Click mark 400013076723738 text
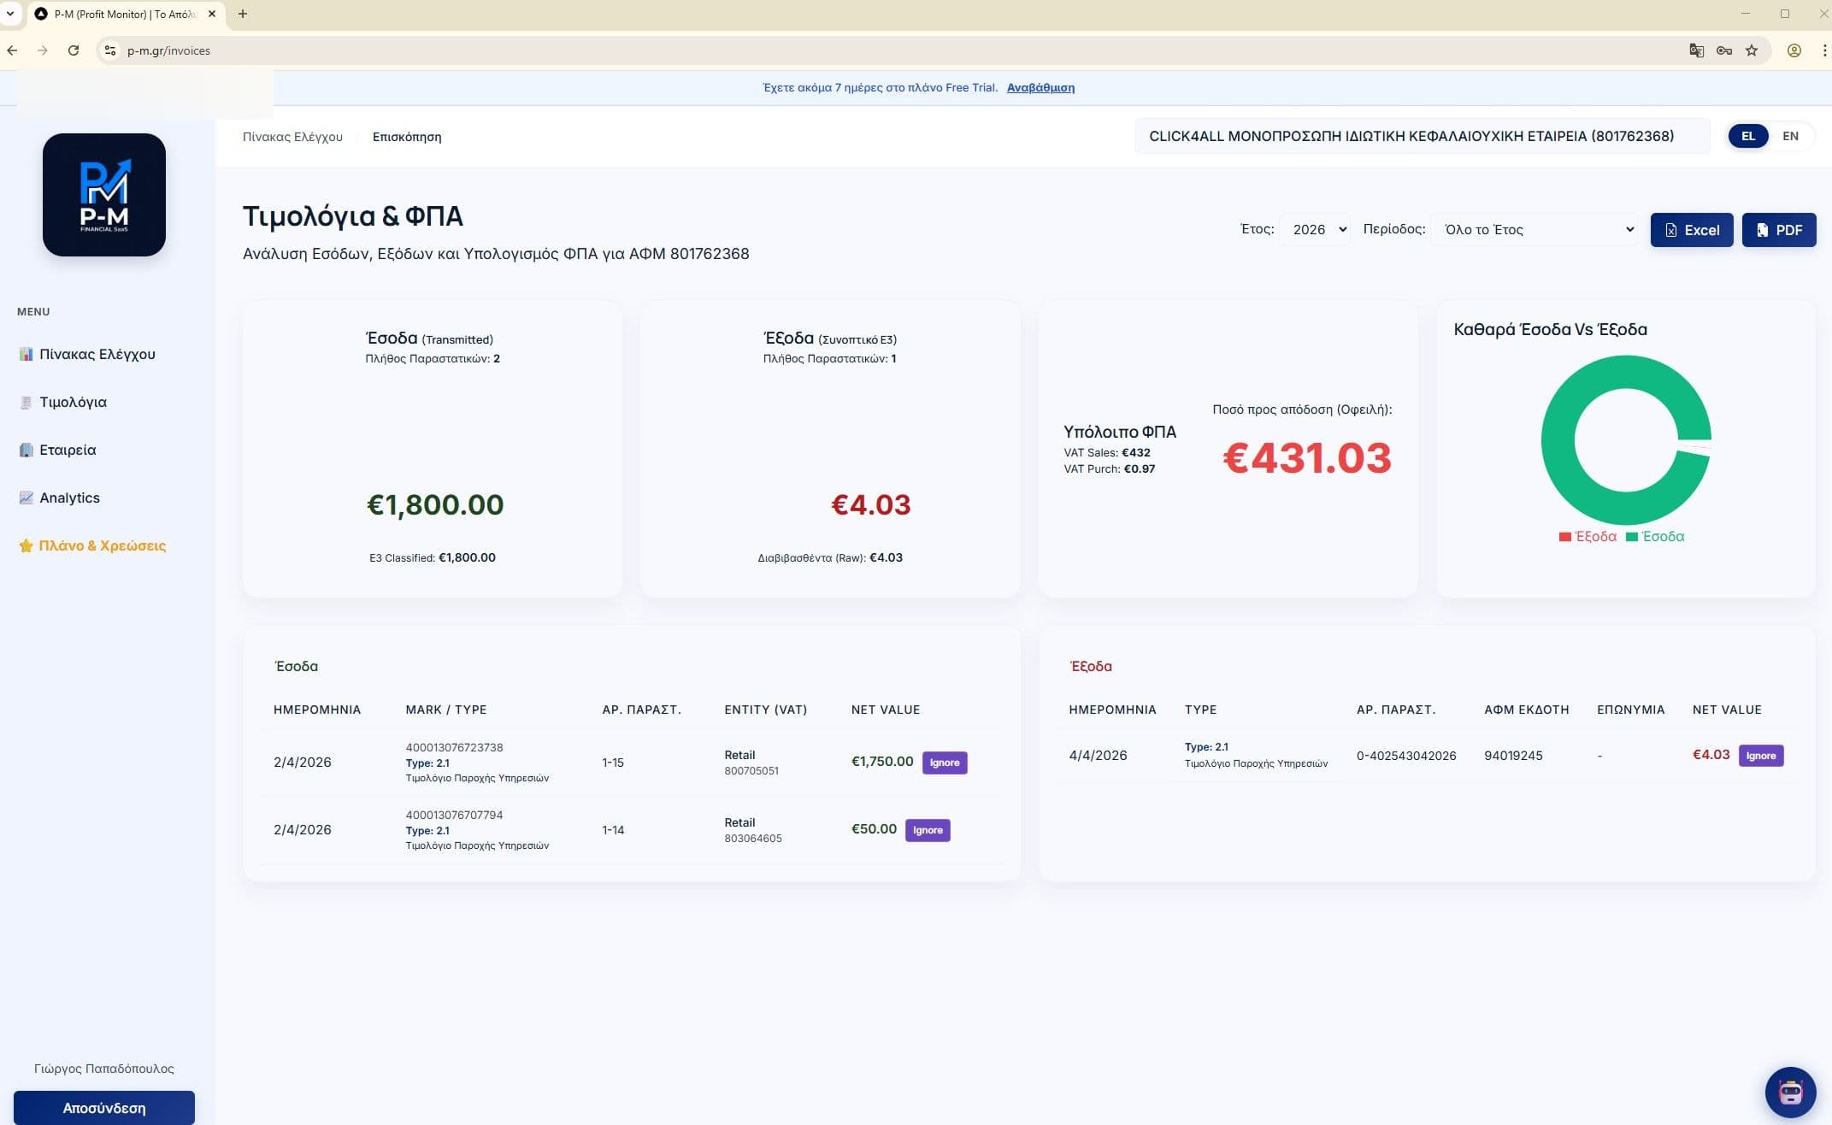 tap(454, 747)
